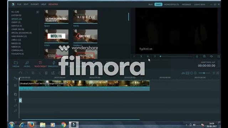Select the ALL (138) category
Viewport: 228px width, 128px height.
[15, 12]
